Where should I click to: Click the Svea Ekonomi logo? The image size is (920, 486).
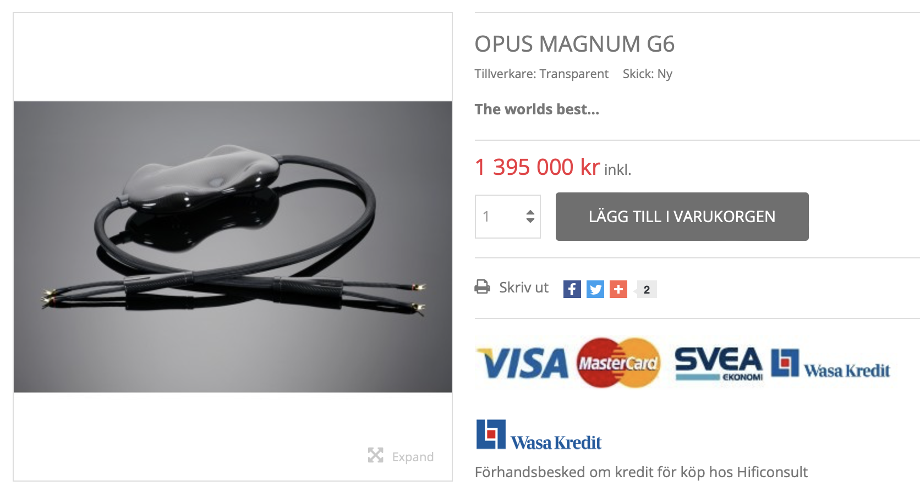pos(719,364)
